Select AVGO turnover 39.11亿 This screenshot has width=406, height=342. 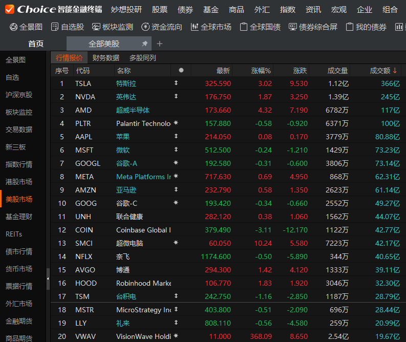388,270
